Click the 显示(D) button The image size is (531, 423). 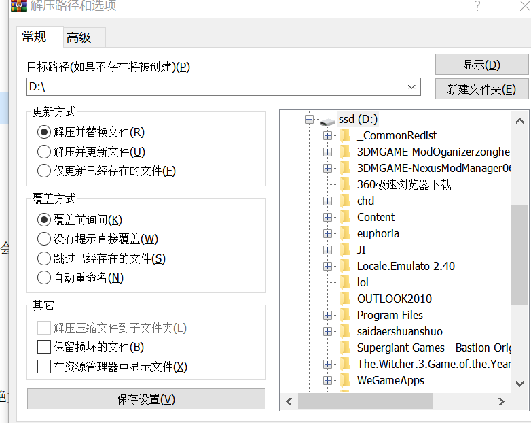pos(481,65)
